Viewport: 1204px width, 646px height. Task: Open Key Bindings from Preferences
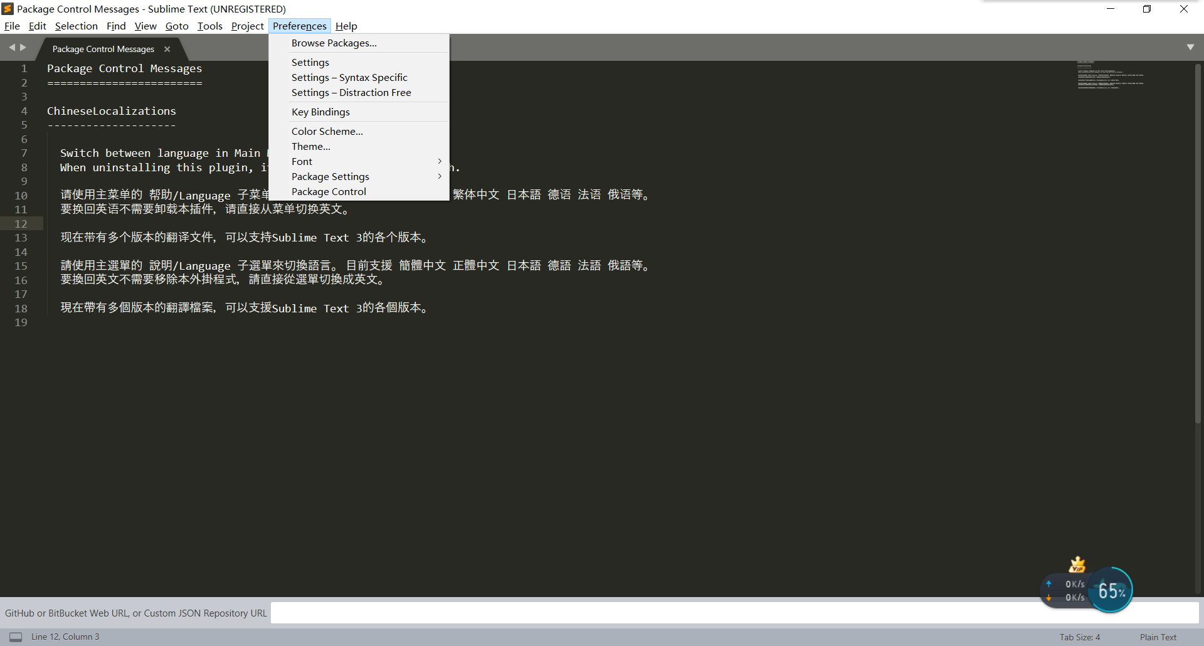pyautogui.click(x=359, y=112)
